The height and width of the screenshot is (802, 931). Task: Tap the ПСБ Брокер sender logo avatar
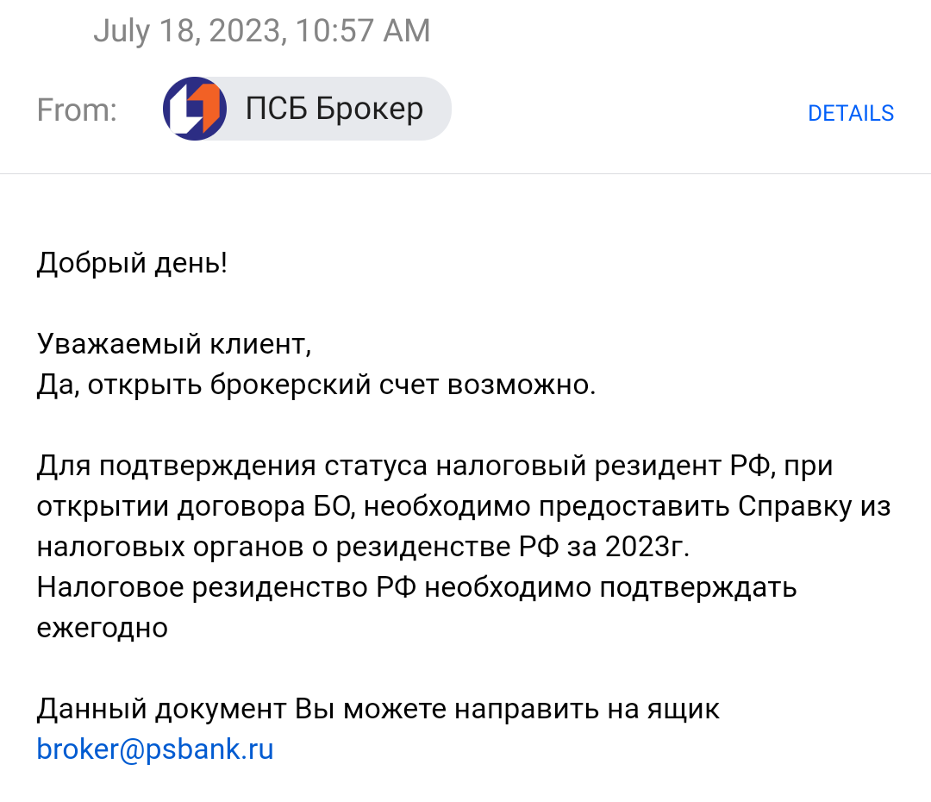pos(195,110)
